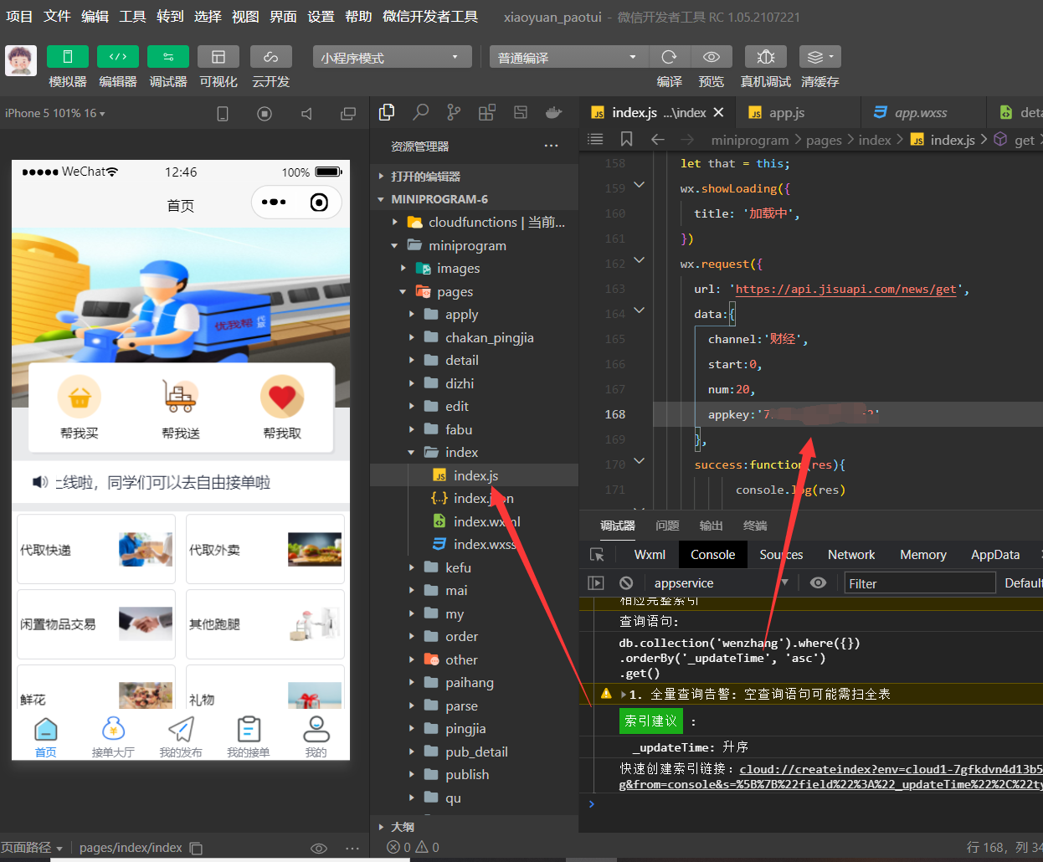The width and height of the screenshot is (1043, 862).
Task: Open the 小程序模式 mode dropdown
Action: [391, 56]
